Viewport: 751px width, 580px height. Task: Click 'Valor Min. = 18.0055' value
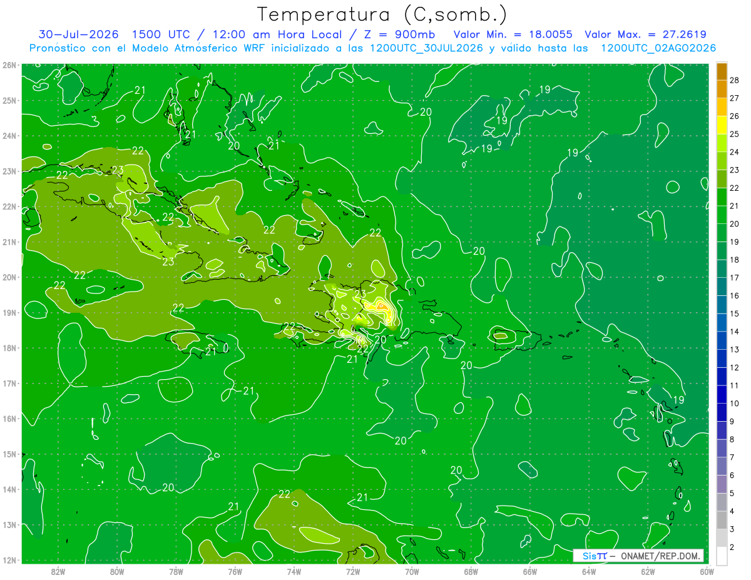pos(513,34)
